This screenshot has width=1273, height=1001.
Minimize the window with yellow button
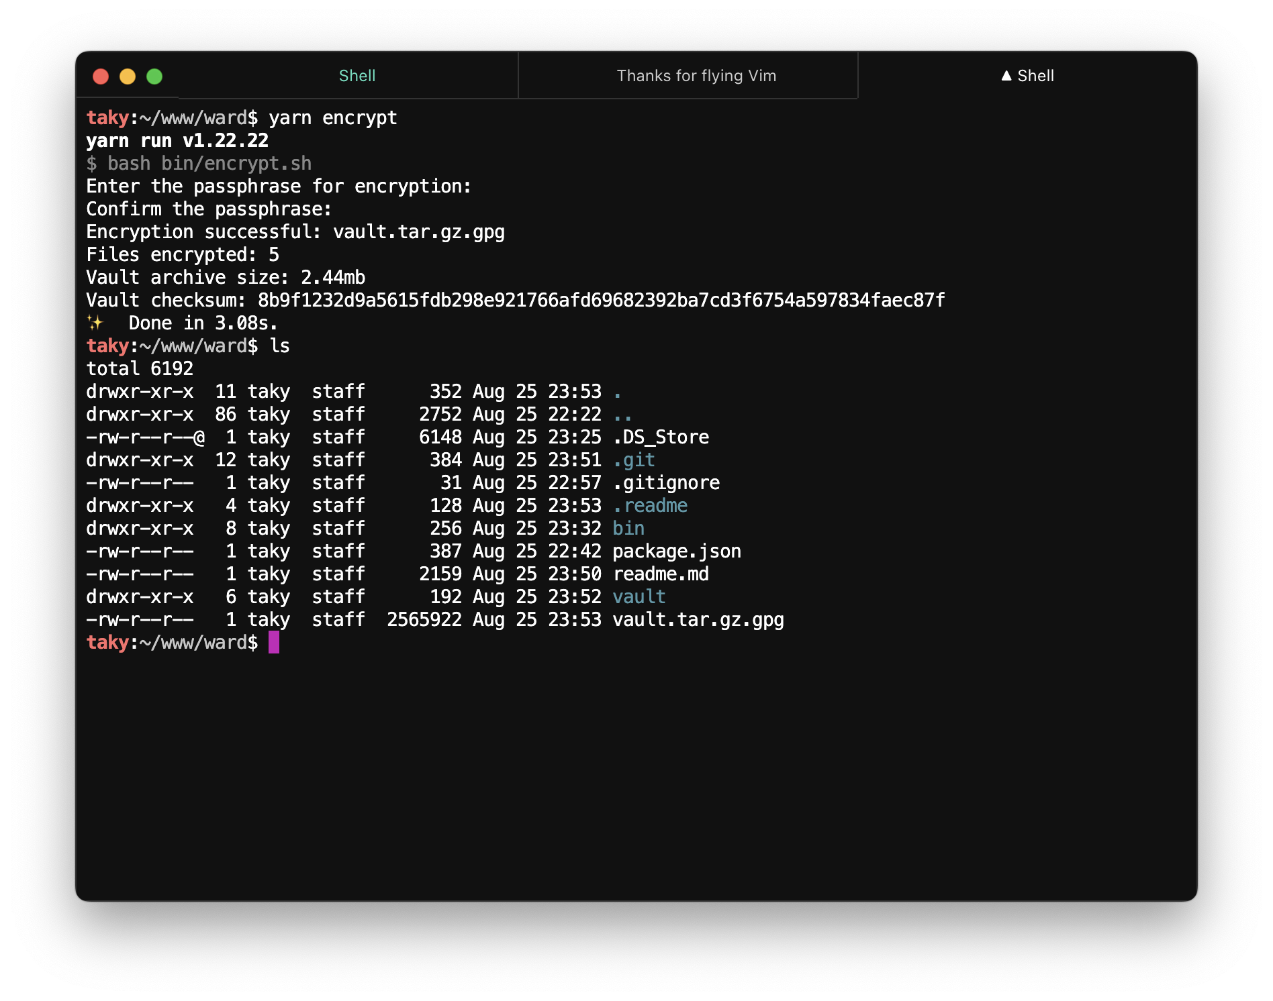128,76
